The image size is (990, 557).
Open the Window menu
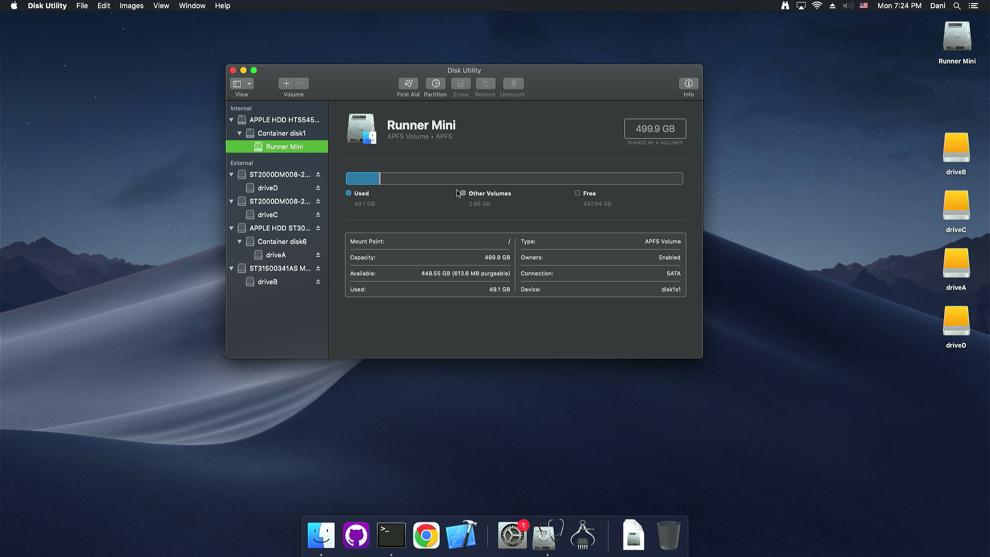coord(192,6)
